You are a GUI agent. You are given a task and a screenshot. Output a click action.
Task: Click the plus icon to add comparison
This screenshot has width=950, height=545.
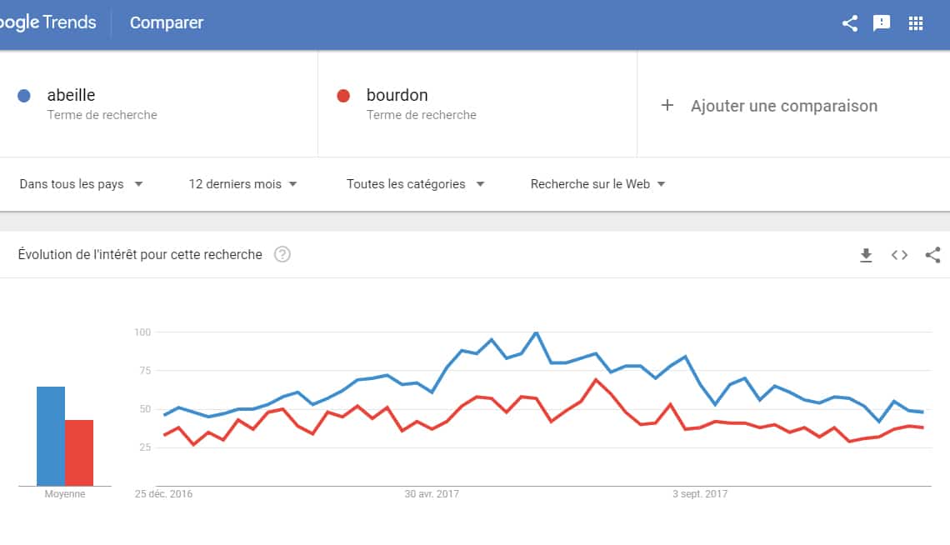pos(667,106)
